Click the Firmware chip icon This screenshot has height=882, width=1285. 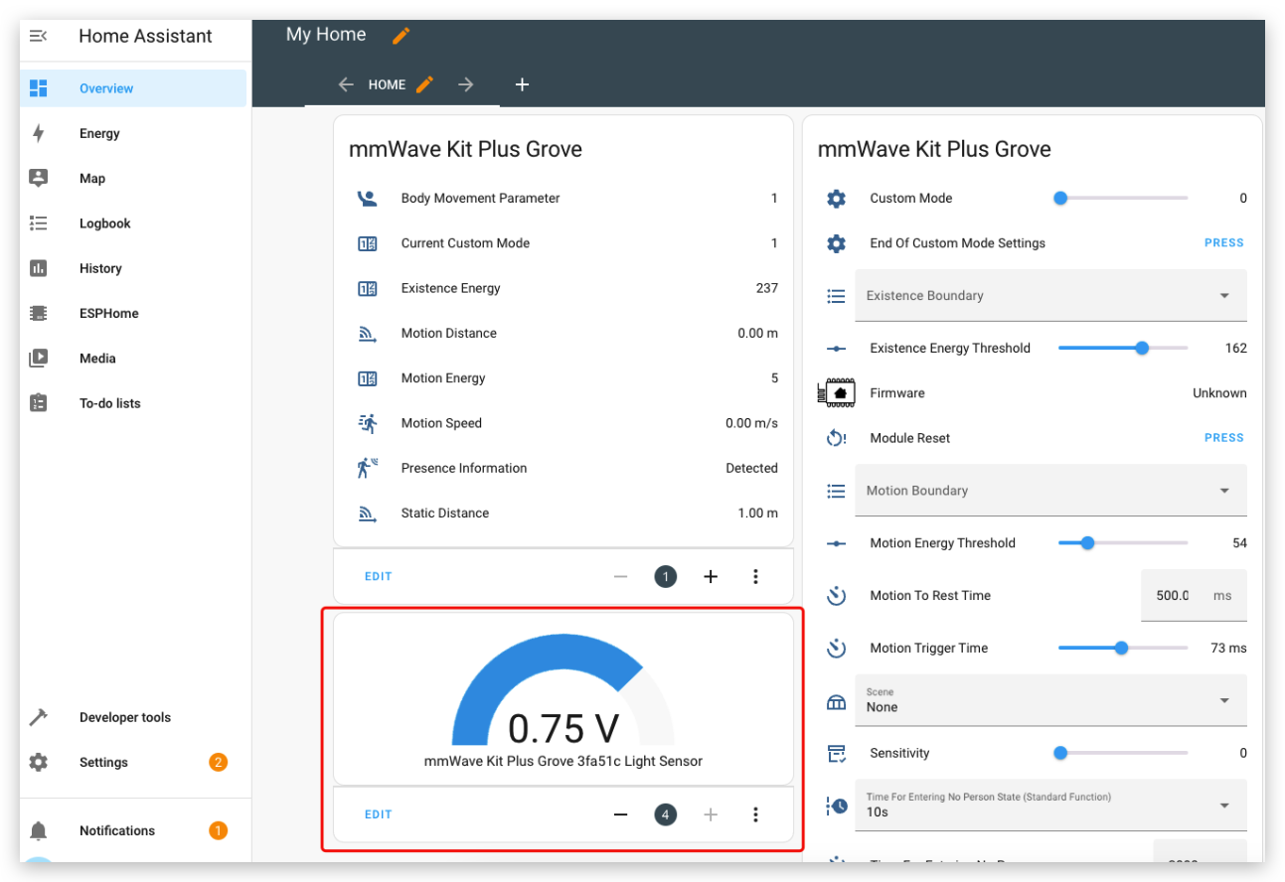[837, 393]
